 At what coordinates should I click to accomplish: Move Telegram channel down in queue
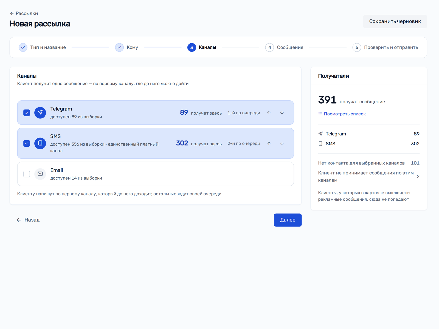tap(282, 113)
